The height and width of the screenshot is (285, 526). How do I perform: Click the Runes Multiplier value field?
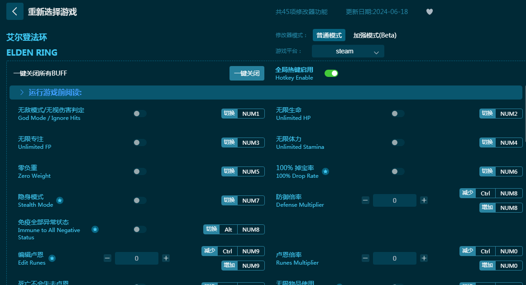tap(395, 258)
